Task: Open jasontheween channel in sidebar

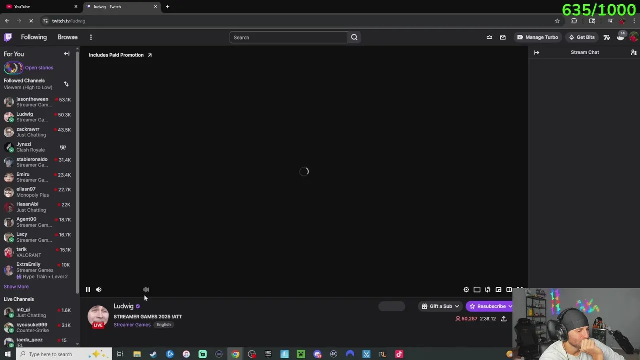Action: 38,102
